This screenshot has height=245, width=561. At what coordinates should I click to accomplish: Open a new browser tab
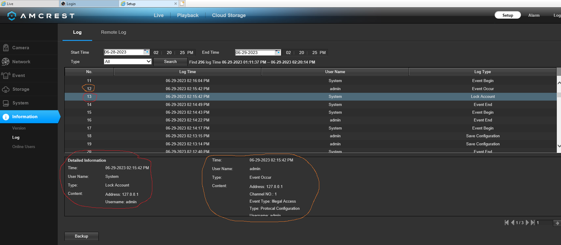point(182,4)
